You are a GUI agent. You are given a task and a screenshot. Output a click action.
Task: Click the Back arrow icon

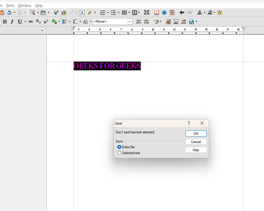pos(182,13)
